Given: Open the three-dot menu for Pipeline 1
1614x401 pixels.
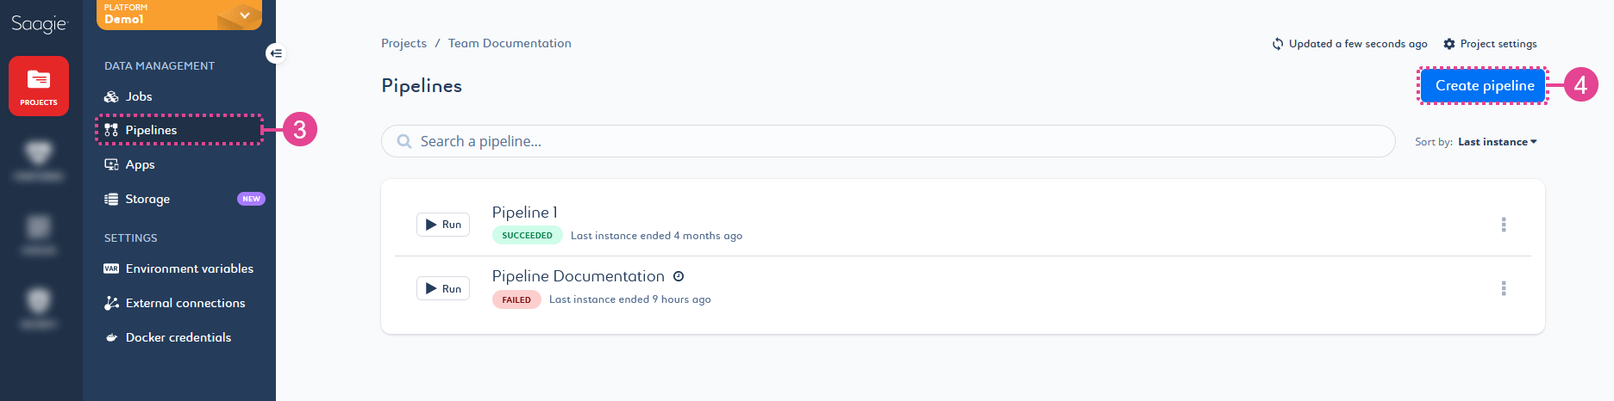Looking at the screenshot, I should click(x=1504, y=225).
